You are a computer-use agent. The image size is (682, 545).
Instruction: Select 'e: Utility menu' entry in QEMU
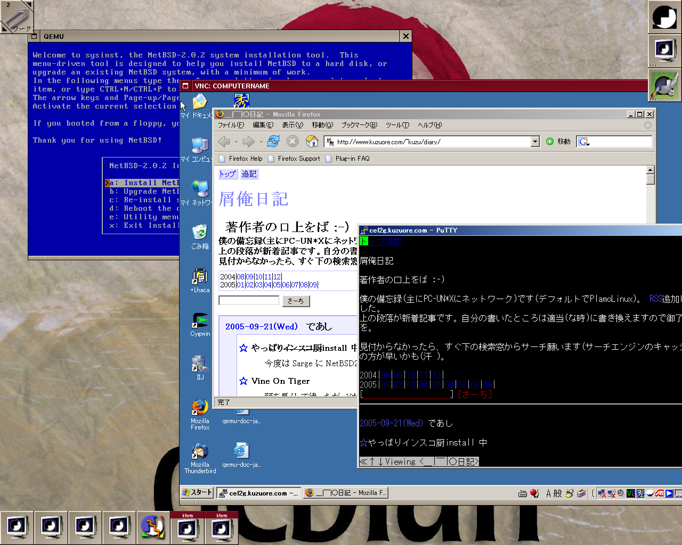click(x=143, y=217)
